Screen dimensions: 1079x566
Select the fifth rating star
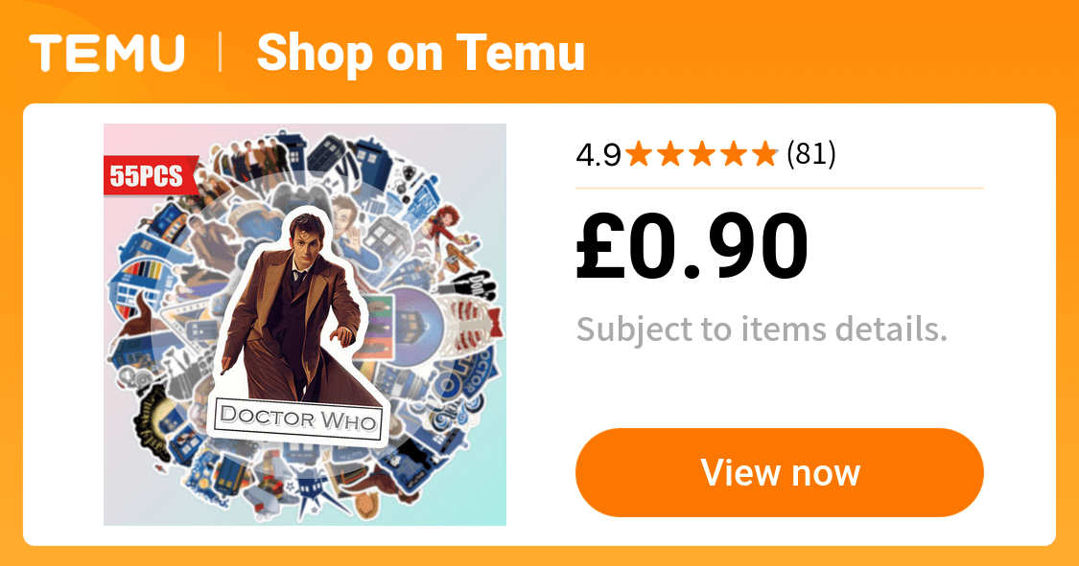tap(764, 154)
